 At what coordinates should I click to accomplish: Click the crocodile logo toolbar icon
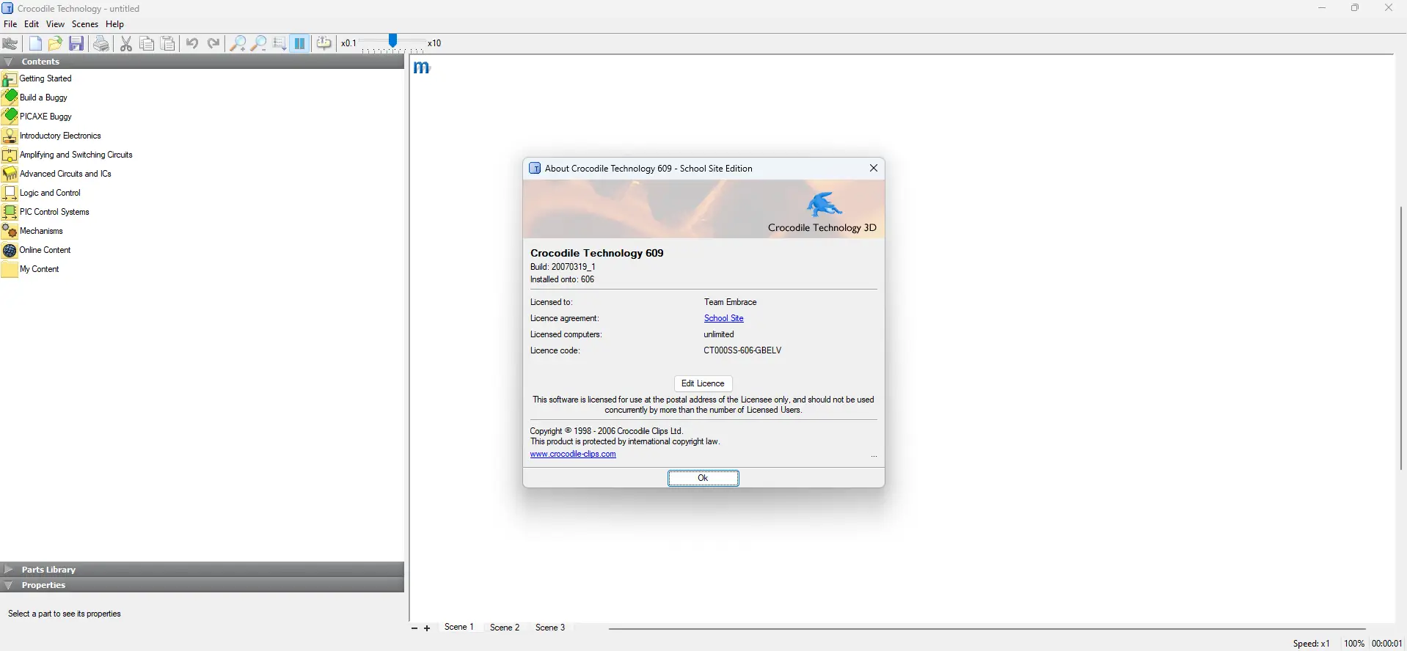tap(10, 43)
